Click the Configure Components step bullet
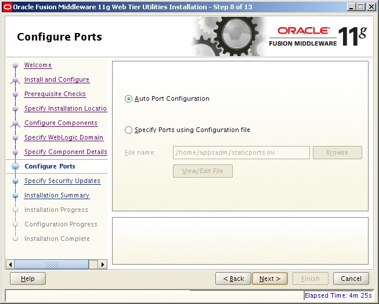379x304 pixels. tap(16, 123)
